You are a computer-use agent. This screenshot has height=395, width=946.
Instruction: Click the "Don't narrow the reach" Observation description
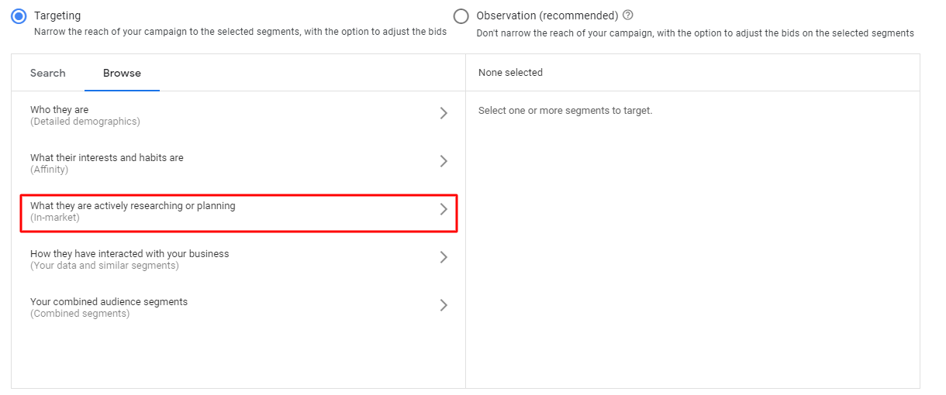pos(695,33)
